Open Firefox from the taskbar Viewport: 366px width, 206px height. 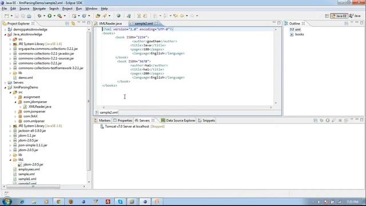tap(71, 201)
